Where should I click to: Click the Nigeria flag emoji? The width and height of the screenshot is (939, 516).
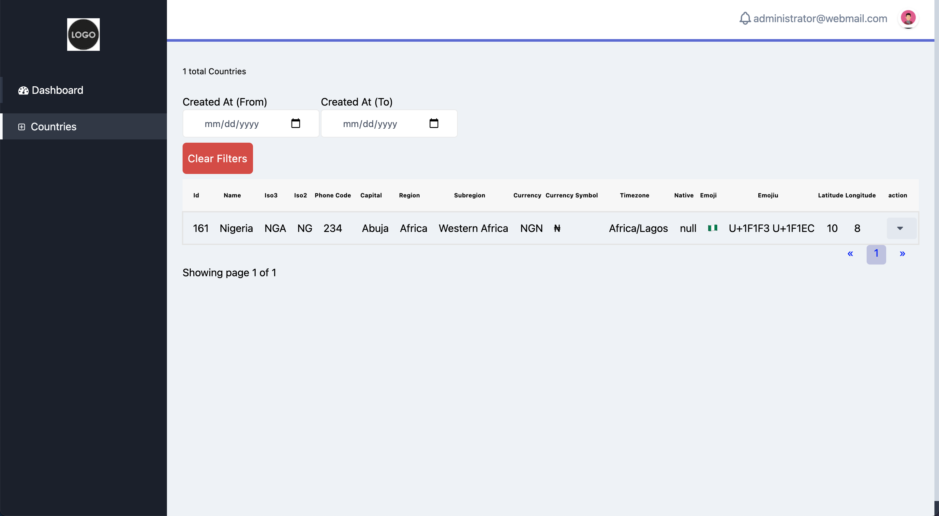712,228
